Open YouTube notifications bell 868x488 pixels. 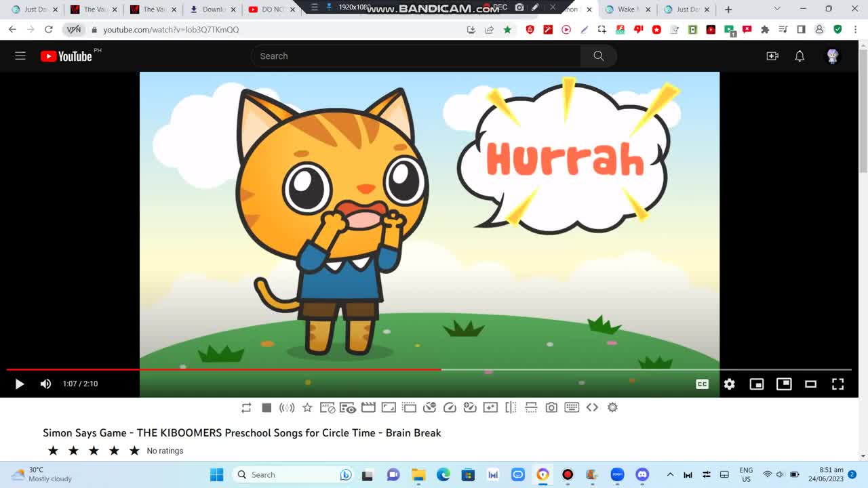[800, 56]
